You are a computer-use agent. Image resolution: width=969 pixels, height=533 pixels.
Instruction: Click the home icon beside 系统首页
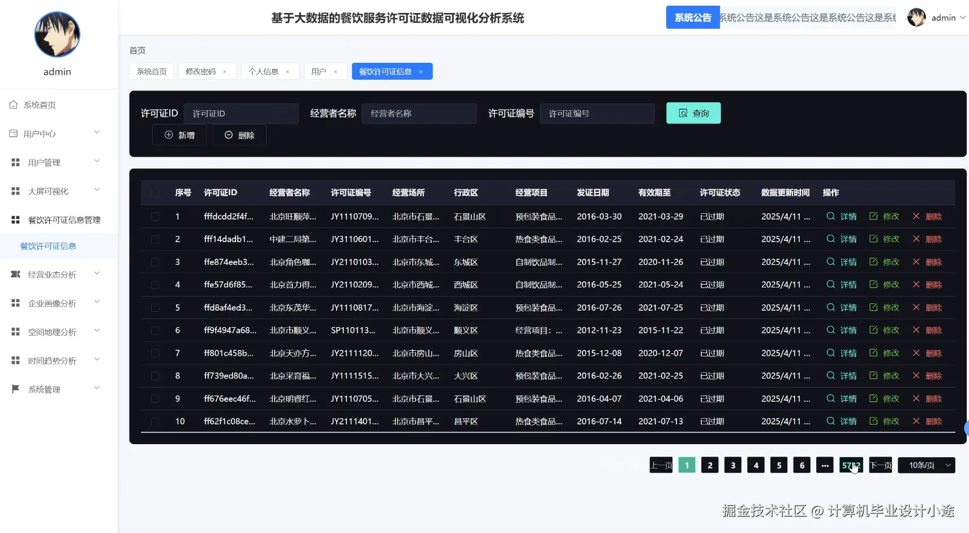pyautogui.click(x=14, y=105)
